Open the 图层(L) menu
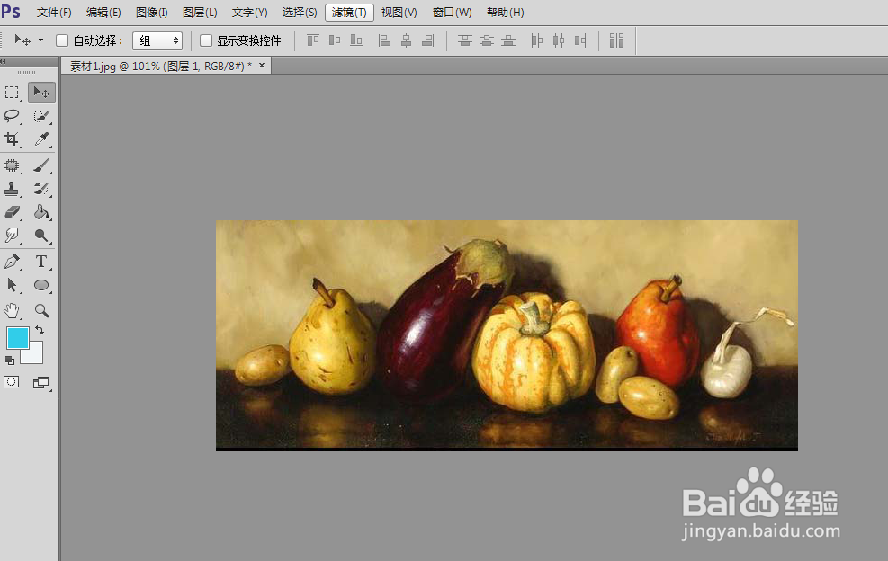This screenshot has height=561, width=888. point(200,12)
